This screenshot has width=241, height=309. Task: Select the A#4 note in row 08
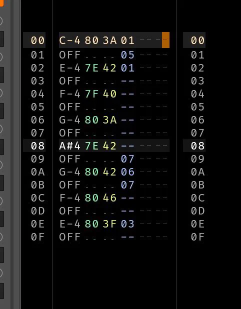70,146
